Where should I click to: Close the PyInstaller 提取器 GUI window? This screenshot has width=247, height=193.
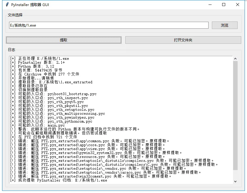pyautogui.click(x=238, y=5)
